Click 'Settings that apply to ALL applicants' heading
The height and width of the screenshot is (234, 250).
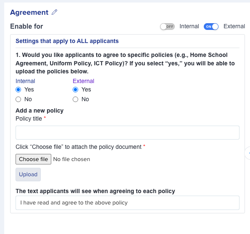67,41
